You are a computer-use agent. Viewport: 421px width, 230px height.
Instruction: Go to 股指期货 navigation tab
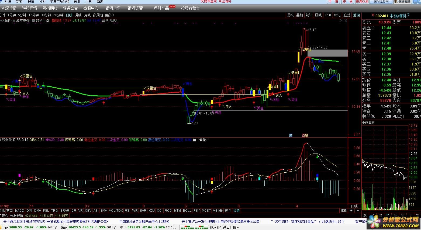(50, 8)
